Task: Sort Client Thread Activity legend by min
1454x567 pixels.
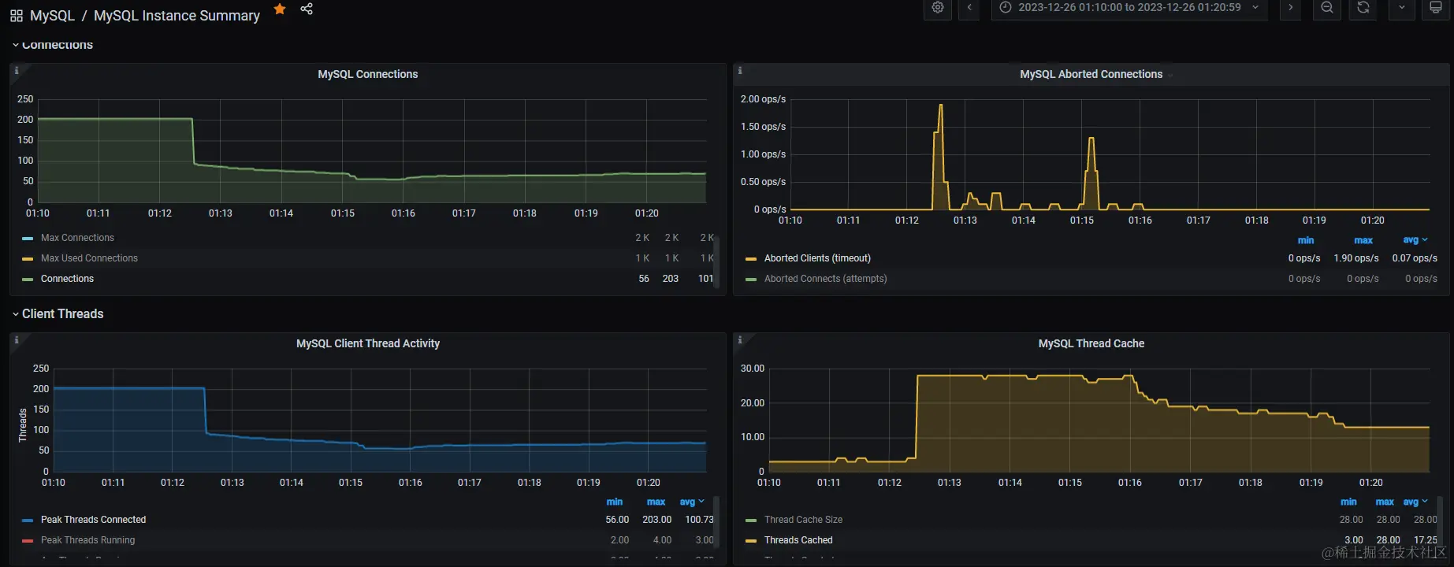Action: tap(615, 502)
